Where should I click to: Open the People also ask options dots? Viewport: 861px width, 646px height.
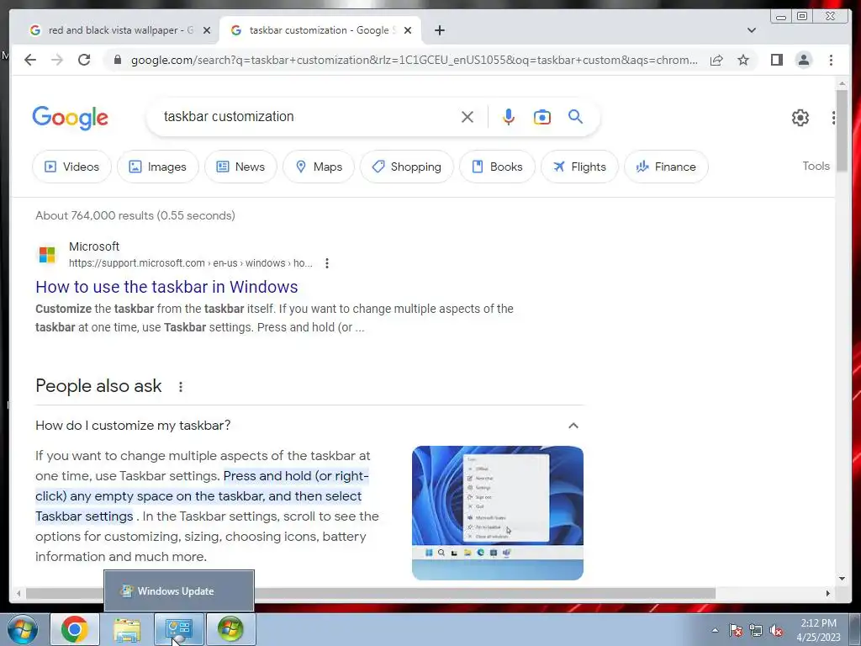(181, 387)
